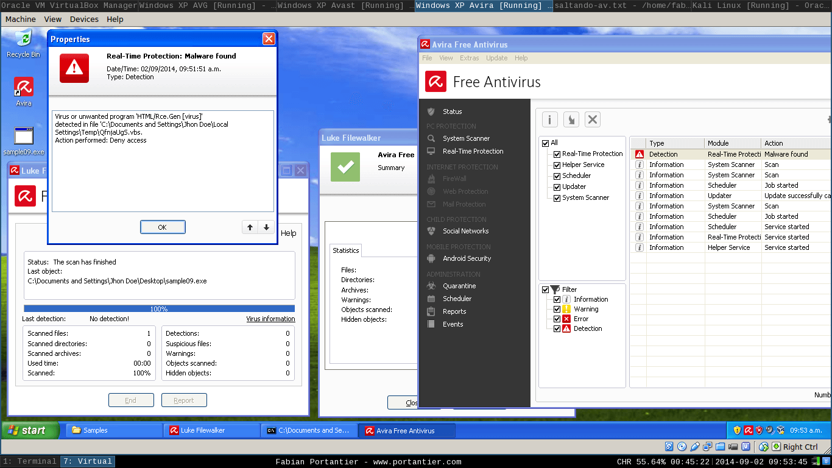The width and height of the screenshot is (832, 468).
Task: Open System Scanner magnifier icon in sidebar
Action: (x=431, y=138)
